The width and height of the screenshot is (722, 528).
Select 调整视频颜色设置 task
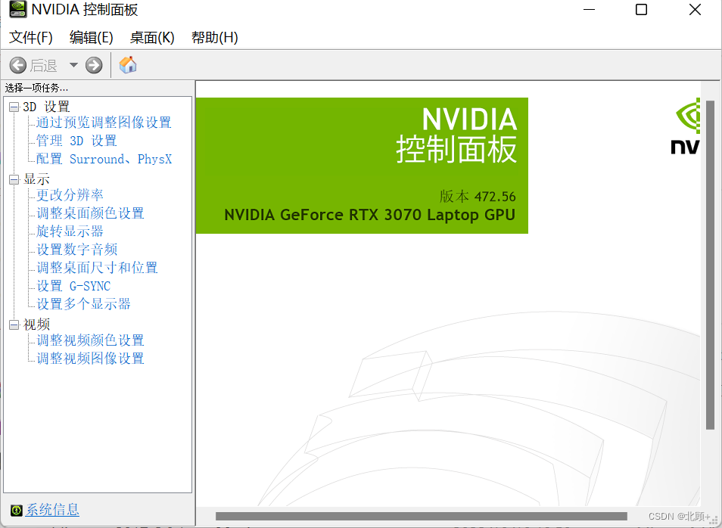point(89,340)
